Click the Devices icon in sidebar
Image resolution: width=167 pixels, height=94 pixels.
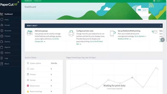[2, 42]
